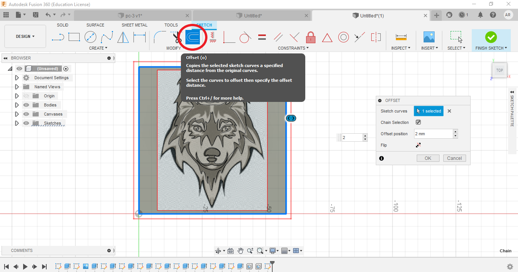Select the Fit Point Spline tool
The width and height of the screenshot is (518, 272).
107,37
